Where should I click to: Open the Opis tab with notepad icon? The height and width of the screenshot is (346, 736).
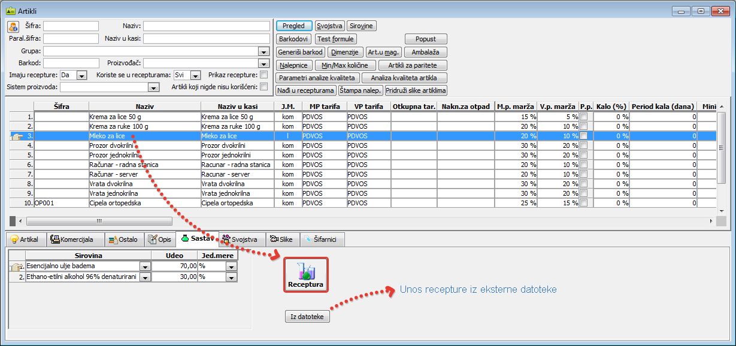pyautogui.click(x=159, y=239)
